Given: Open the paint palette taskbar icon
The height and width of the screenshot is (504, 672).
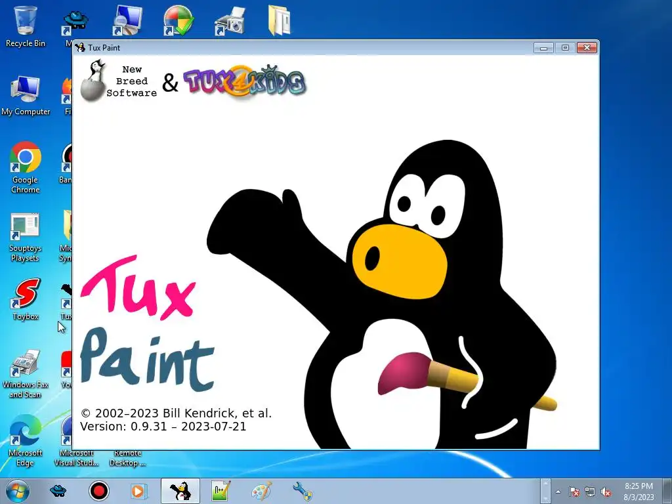Looking at the screenshot, I should click(261, 491).
